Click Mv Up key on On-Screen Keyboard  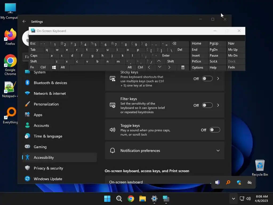click(236, 49)
